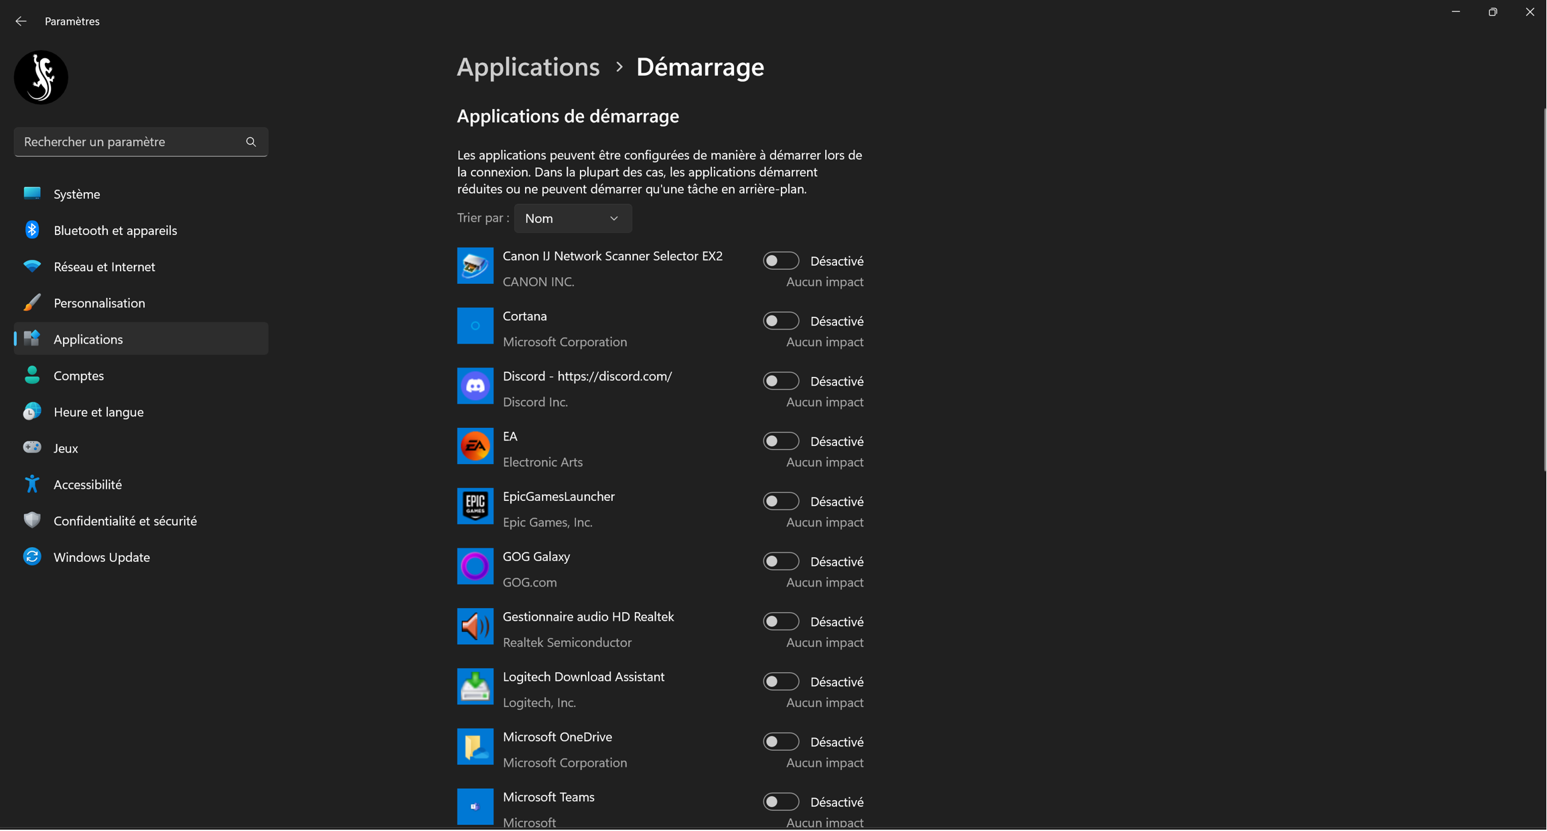This screenshot has width=1547, height=831.
Task: Click the Epic Games Launcher icon
Action: tap(475, 506)
